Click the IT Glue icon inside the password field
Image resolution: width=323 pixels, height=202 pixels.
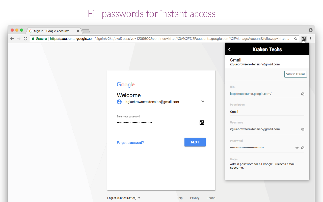click(202, 122)
